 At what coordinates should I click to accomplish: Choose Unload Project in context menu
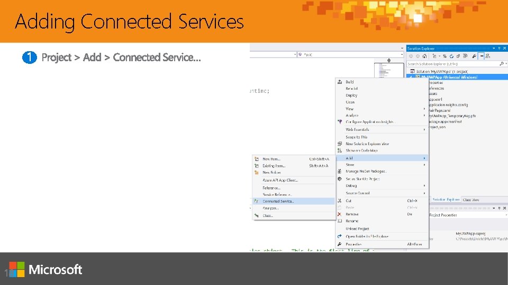[x=357, y=229]
